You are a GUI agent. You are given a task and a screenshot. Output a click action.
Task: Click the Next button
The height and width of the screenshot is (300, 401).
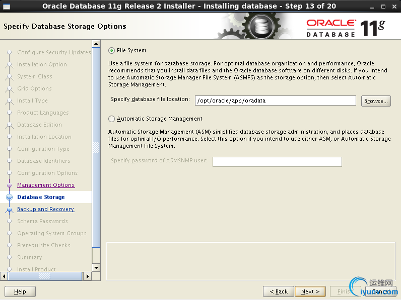pyautogui.click(x=310, y=291)
